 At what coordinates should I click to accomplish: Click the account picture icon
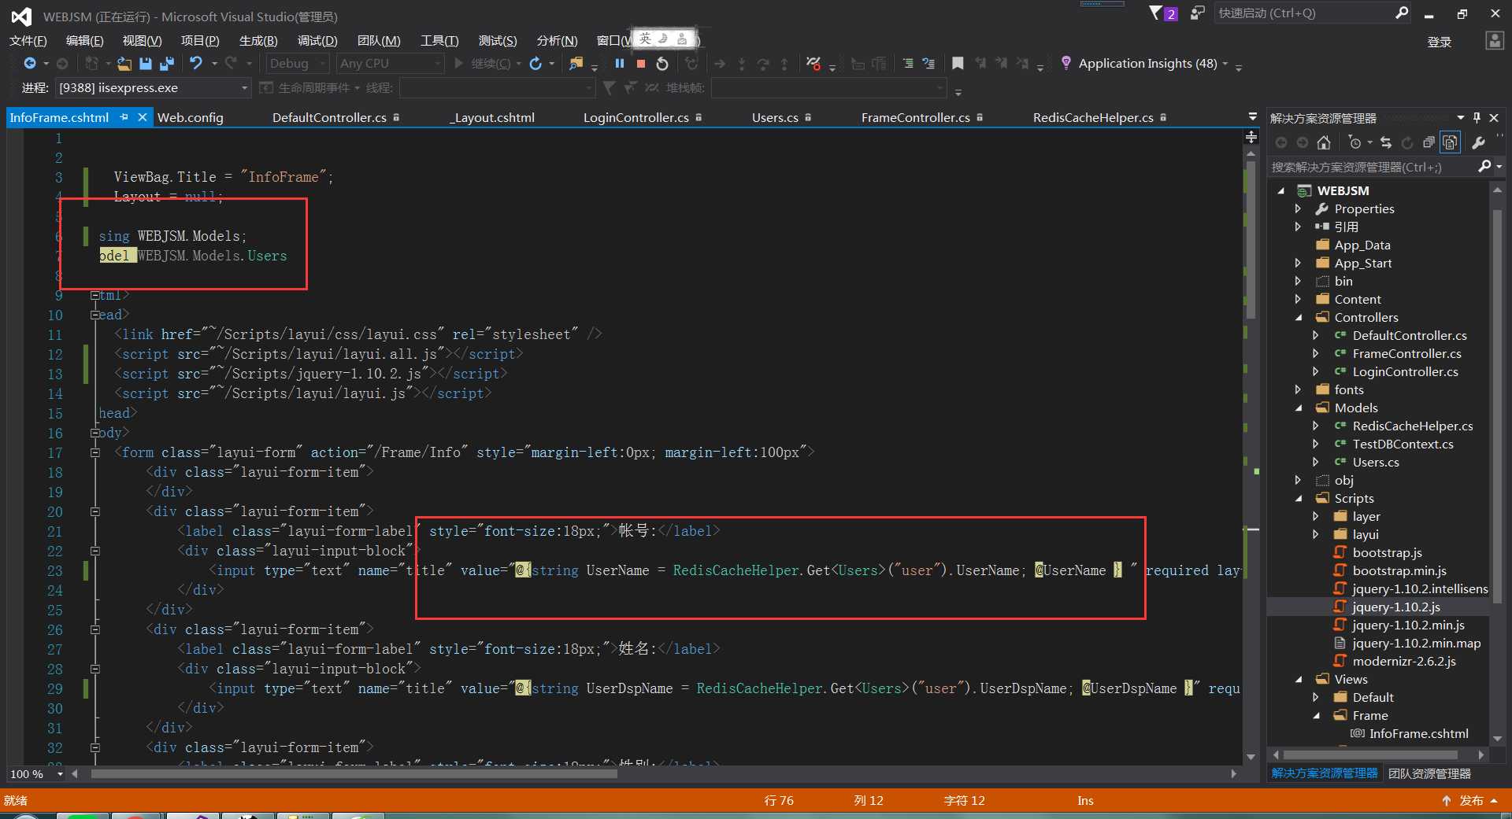click(1494, 41)
